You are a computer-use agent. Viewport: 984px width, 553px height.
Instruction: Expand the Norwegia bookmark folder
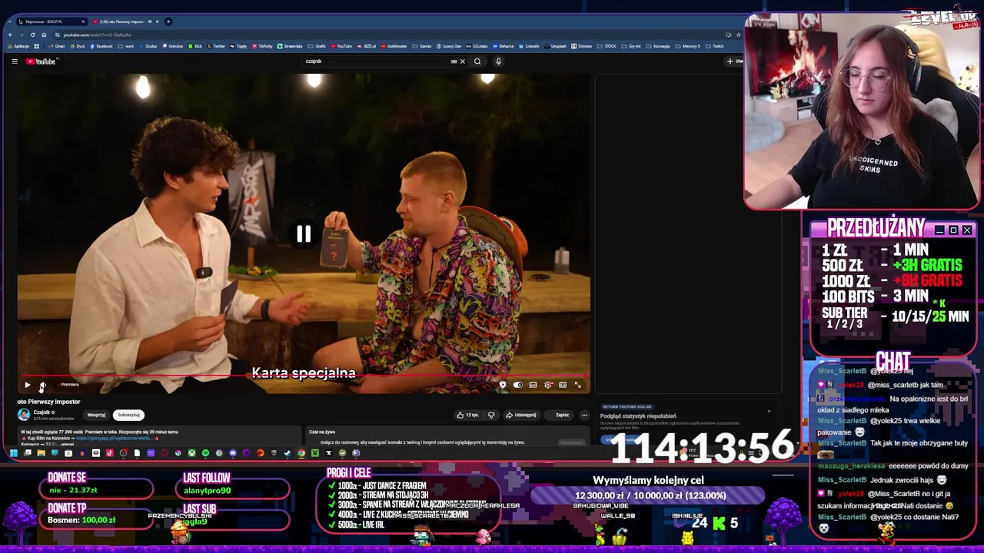coord(657,46)
